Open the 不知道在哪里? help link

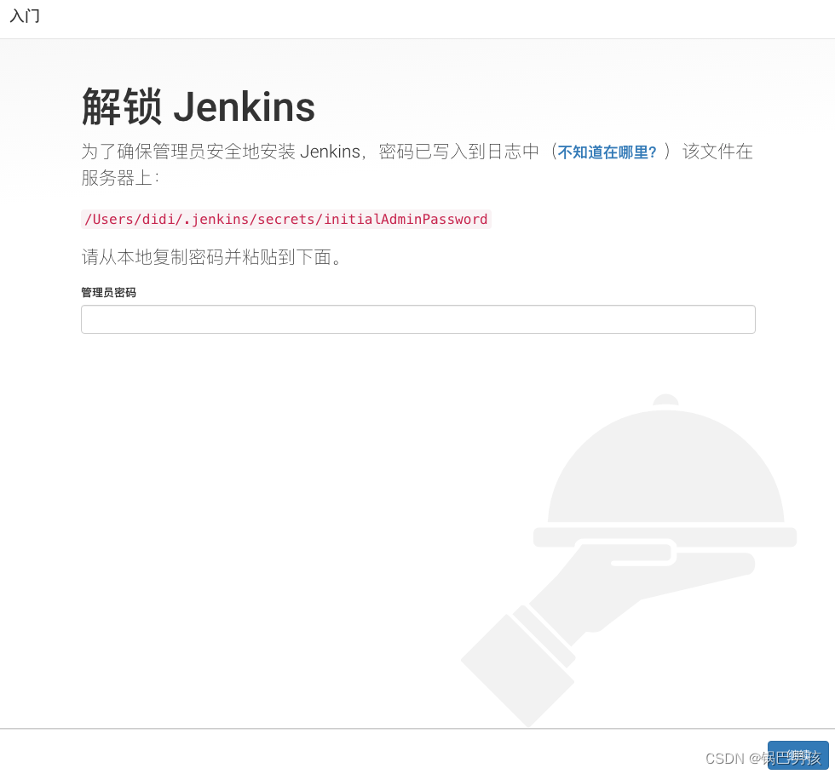(x=607, y=152)
